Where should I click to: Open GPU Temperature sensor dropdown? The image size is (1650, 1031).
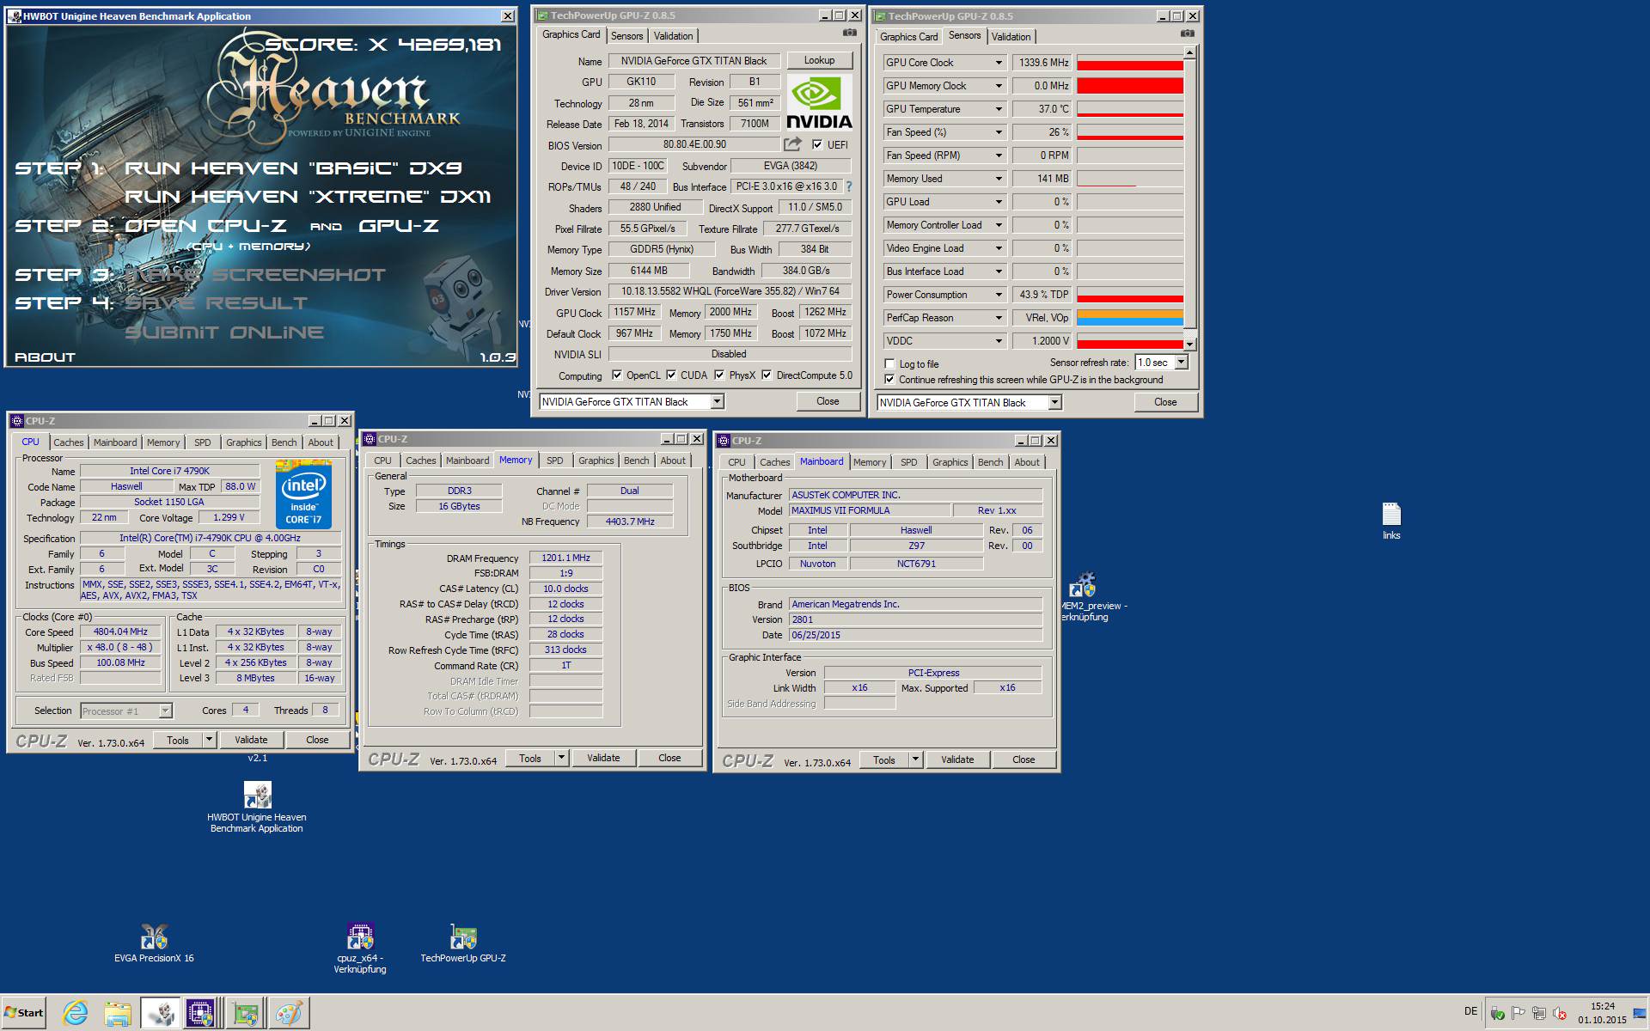tap(999, 109)
